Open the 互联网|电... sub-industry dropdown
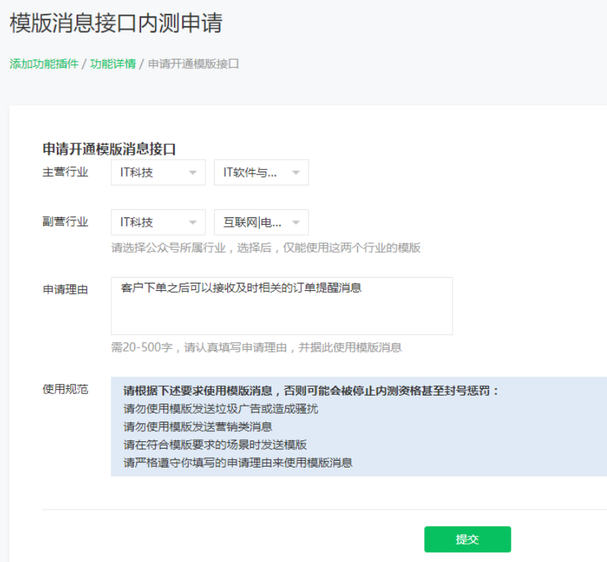607x562 pixels. coord(261,222)
